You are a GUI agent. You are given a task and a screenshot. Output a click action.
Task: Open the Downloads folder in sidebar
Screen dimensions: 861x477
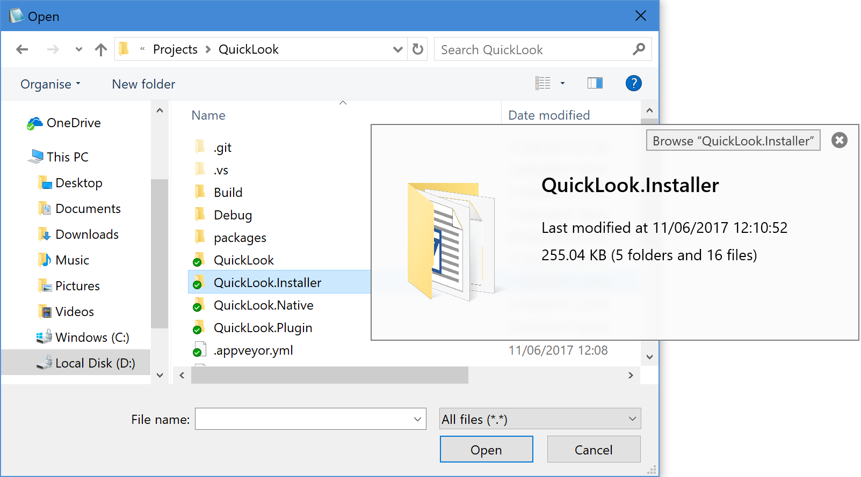(86, 234)
